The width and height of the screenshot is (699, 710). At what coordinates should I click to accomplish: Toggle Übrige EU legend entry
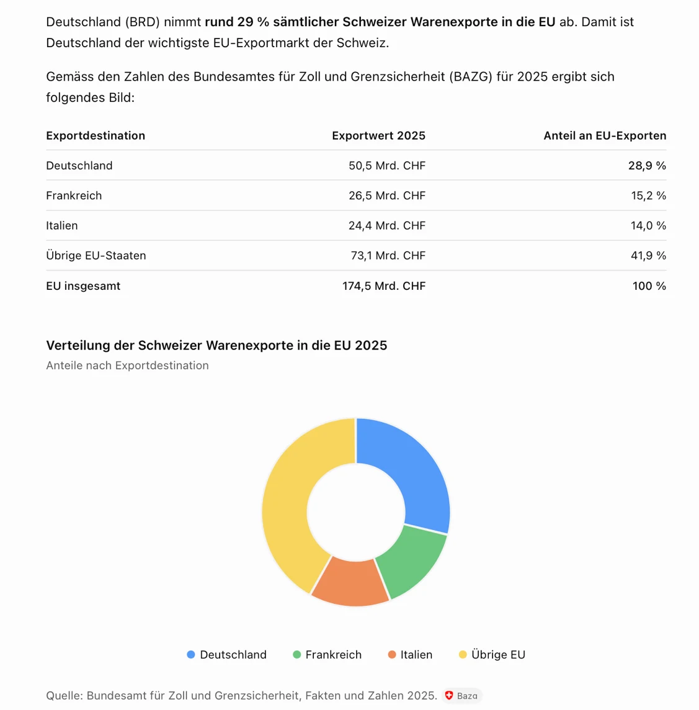(x=492, y=655)
